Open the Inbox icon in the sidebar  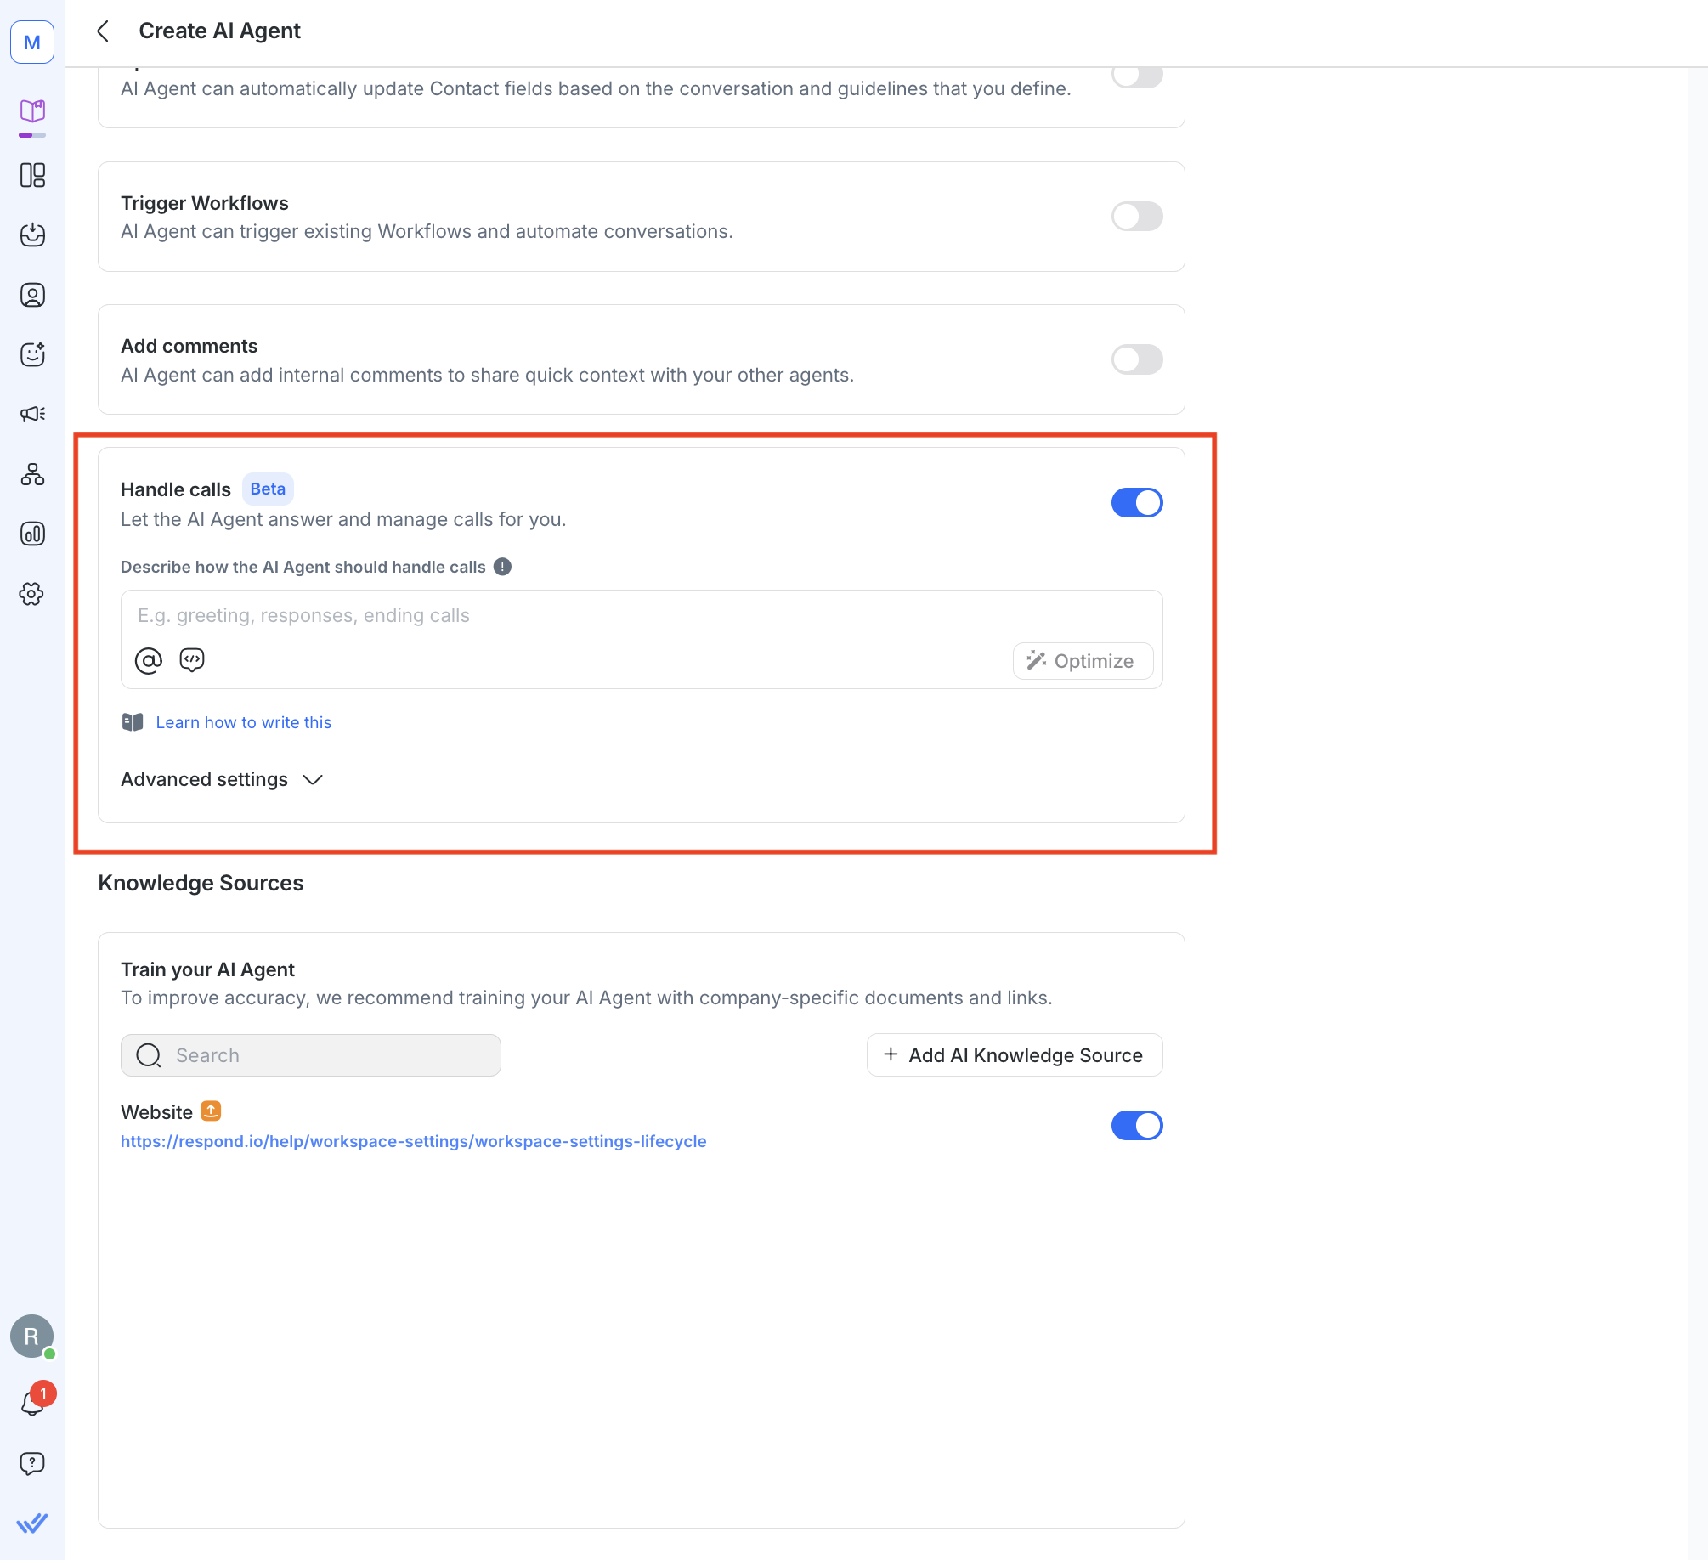tap(31, 235)
